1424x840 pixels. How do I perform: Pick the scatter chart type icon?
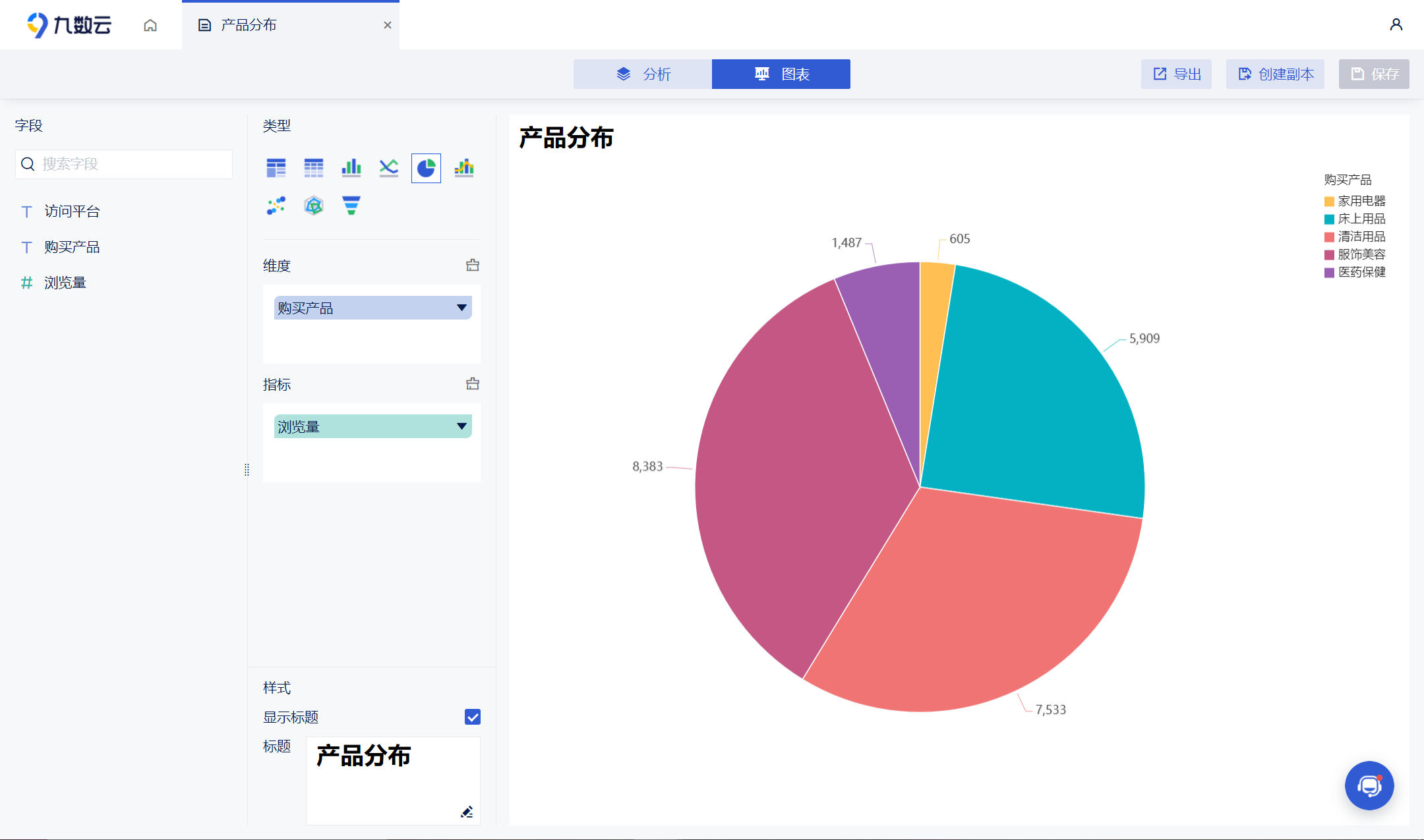[x=276, y=206]
